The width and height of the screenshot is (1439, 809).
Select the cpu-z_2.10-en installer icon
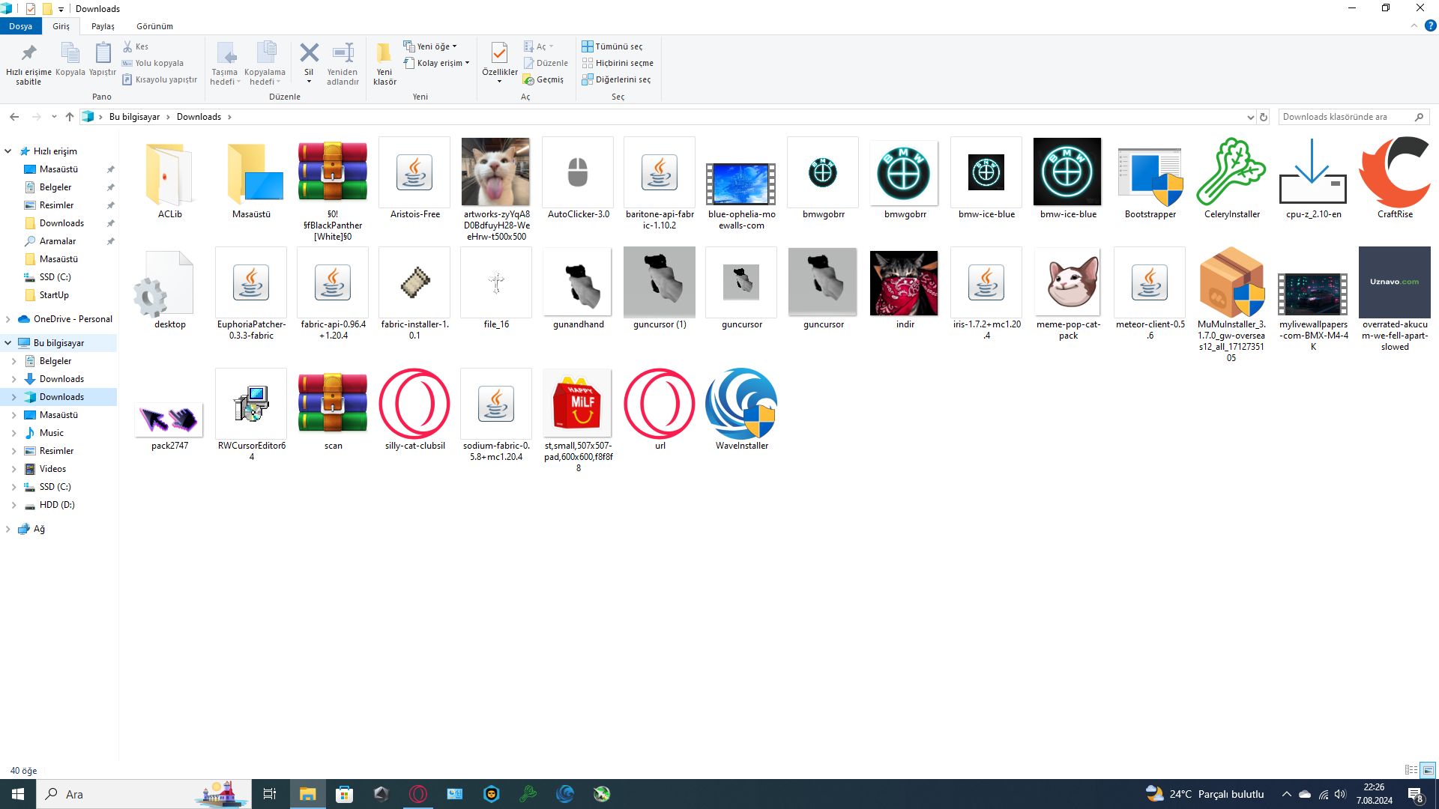coord(1313,174)
